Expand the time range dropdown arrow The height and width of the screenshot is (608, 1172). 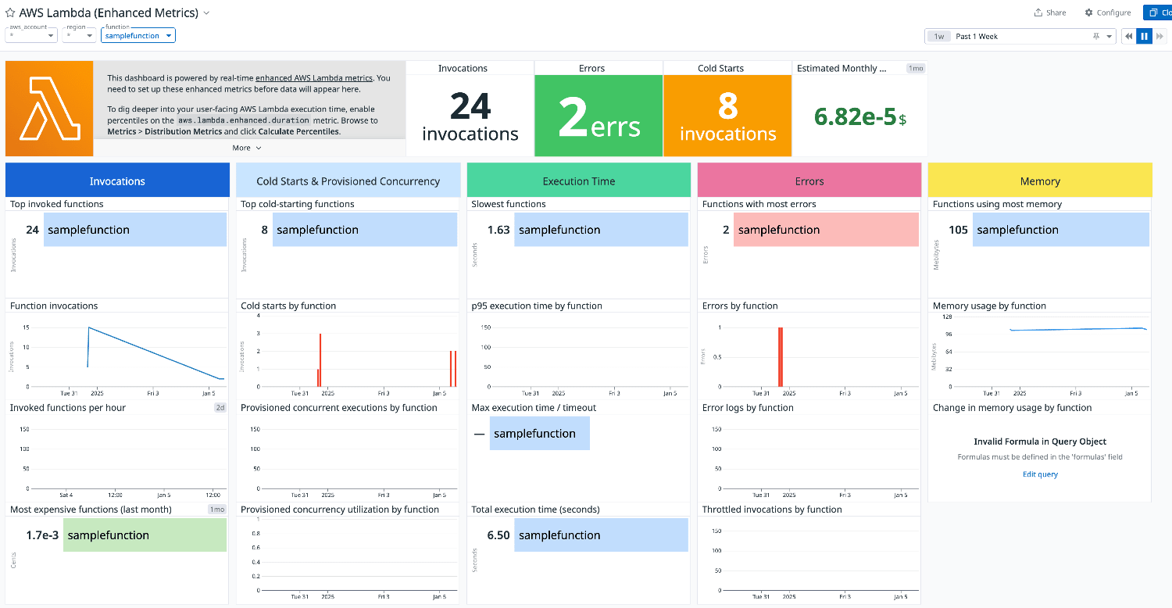(1109, 37)
